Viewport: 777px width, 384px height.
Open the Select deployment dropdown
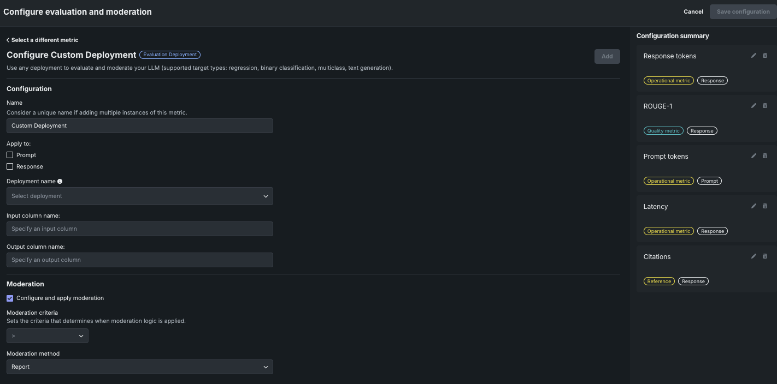pyautogui.click(x=139, y=196)
